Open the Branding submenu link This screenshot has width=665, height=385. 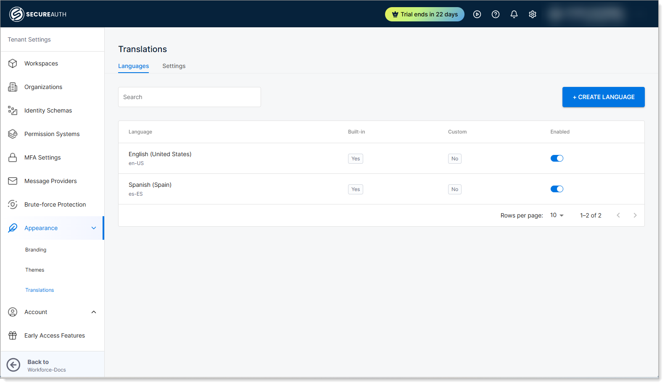click(x=36, y=250)
